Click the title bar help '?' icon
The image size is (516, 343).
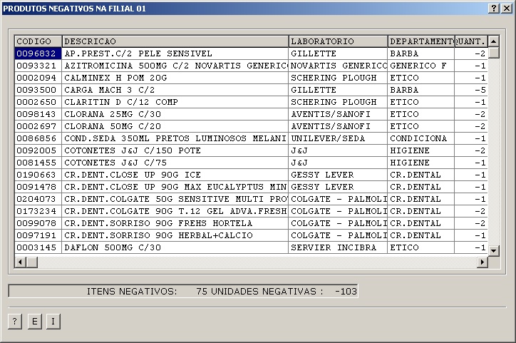[x=494, y=9]
